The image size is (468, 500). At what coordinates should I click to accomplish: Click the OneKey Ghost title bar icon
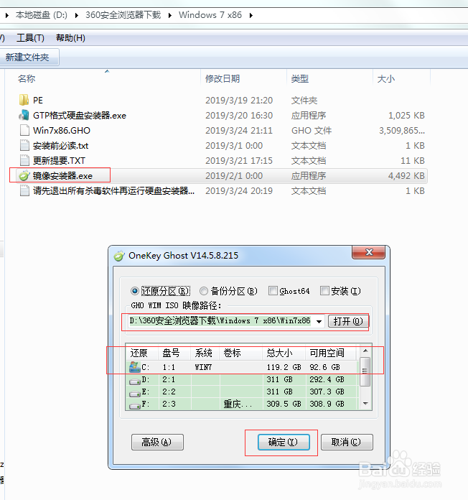[x=119, y=256]
